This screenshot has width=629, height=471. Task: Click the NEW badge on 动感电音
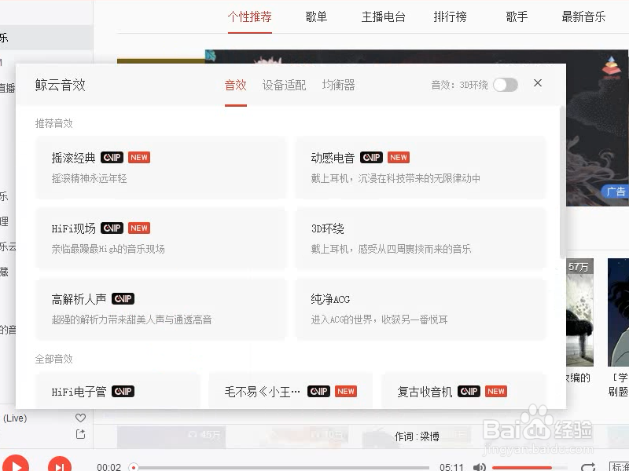[x=399, y=158]
